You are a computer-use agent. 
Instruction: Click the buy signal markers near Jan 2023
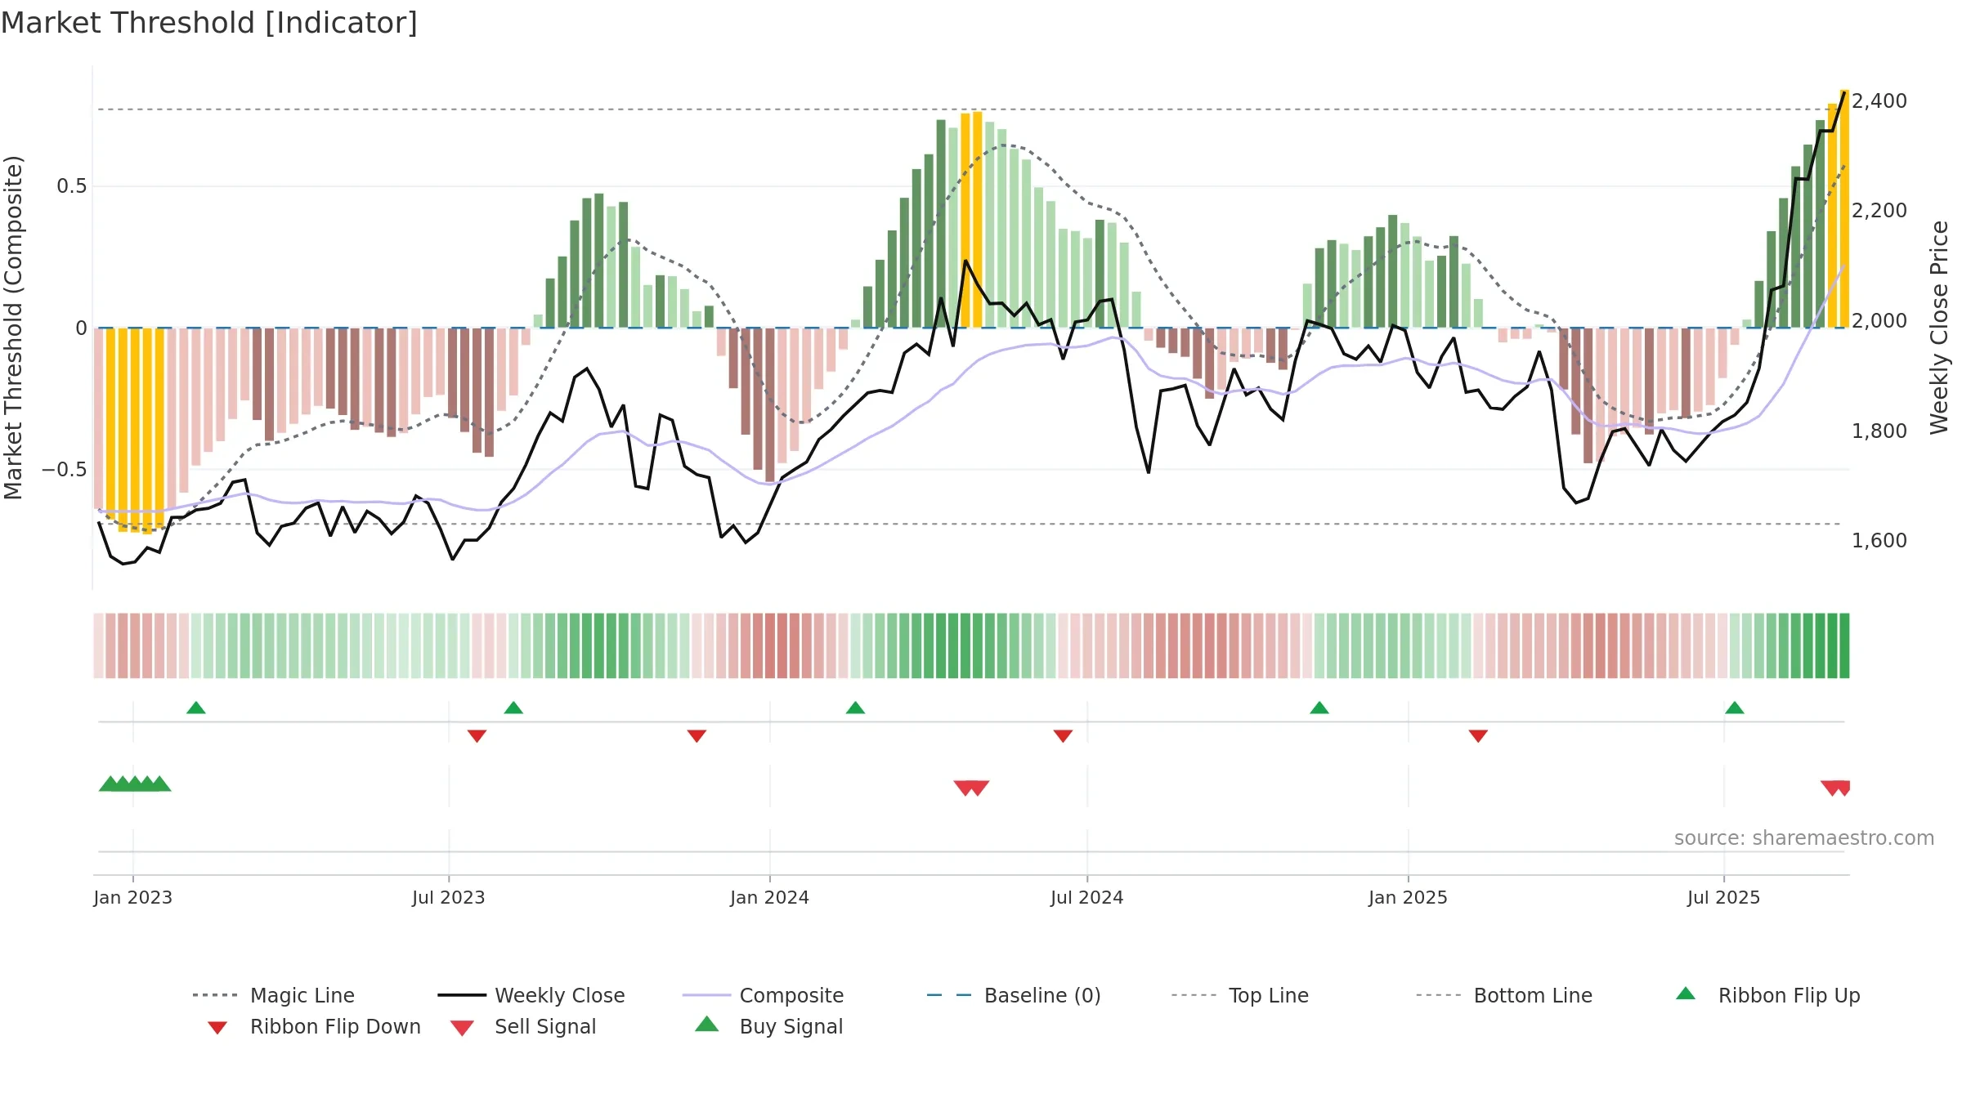point(135,784)
